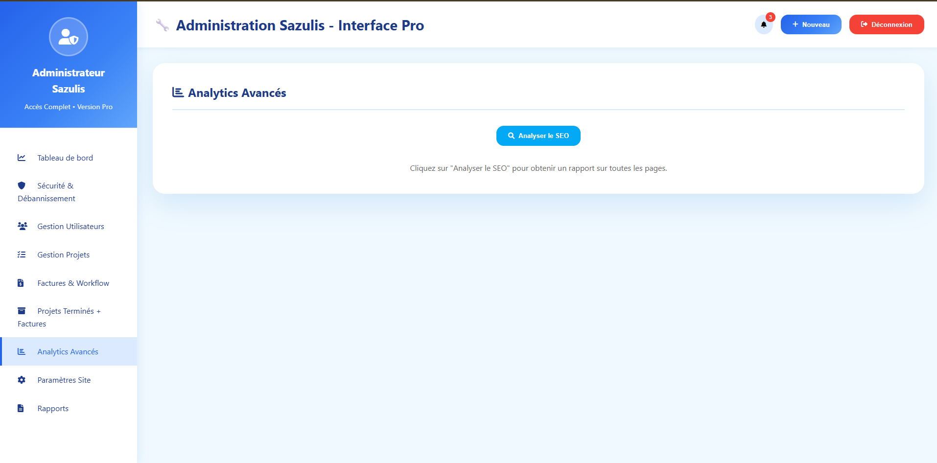Open Gestion Utilisateurs in the sidebar
This screenshot has height=463, width=937.
click(x=70, y=226)
